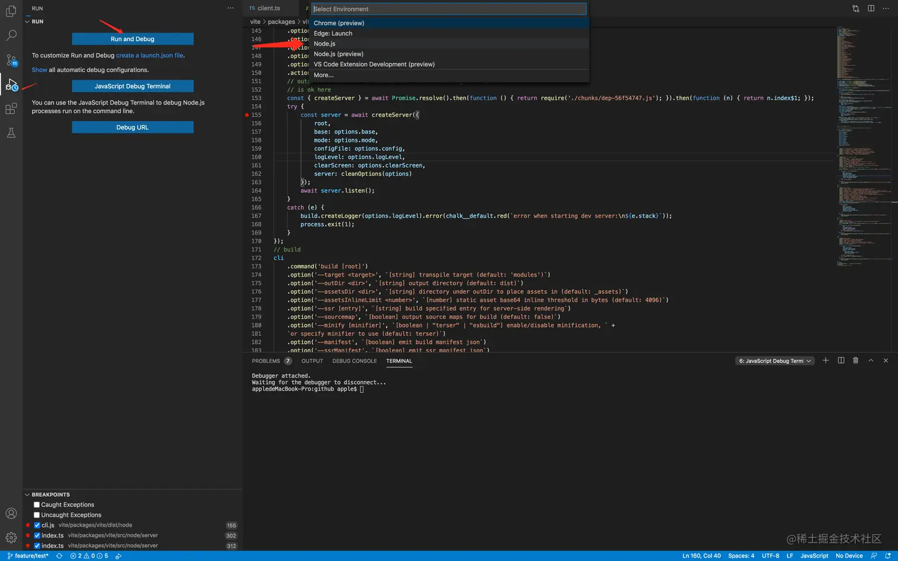Click LF end-of-line indicator
This screenshot has height=561, width=898.
(x=790, y=556)
